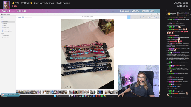Adjust the photo zoom slider
191x107 pixels.
point(29,17)
